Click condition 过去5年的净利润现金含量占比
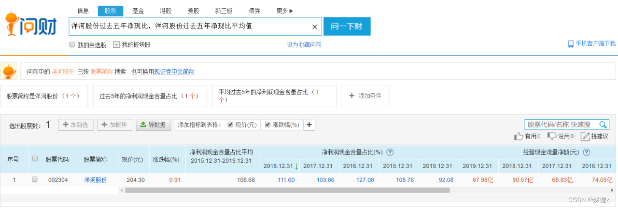The width and height of the screenshot is (618, 208). click(x=149, y=96)
